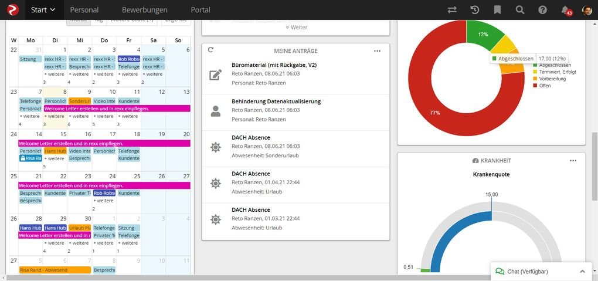Click the gear icon for the 01.04.21 absence
The height and width of the screenshot is (281, 598).
[x=216, y=183]
